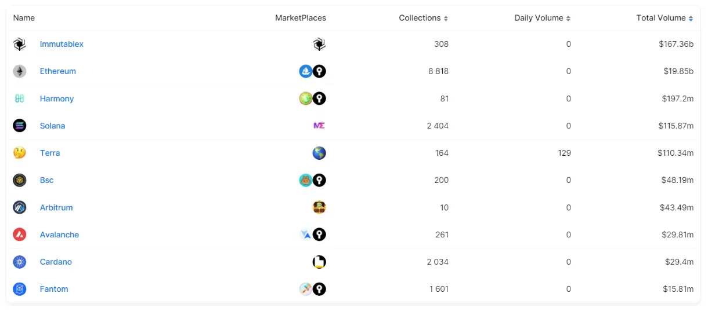Image resolution: width=708 pixels, height=315 pixels.
Task: Open the OpenSea marketplace icon in Ethereum row
Action: [306, 71]
